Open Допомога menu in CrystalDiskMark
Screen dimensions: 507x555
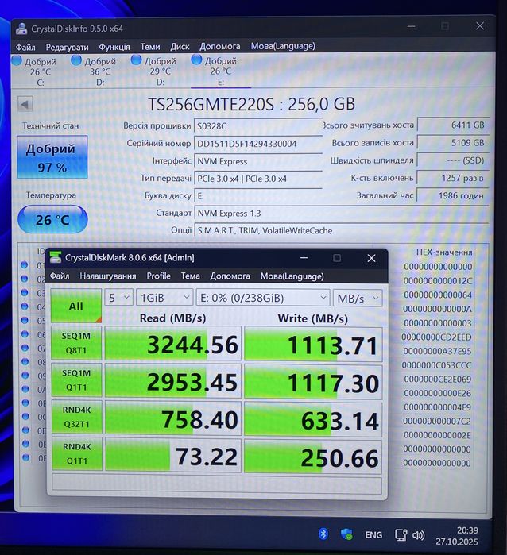click(230, 276)
